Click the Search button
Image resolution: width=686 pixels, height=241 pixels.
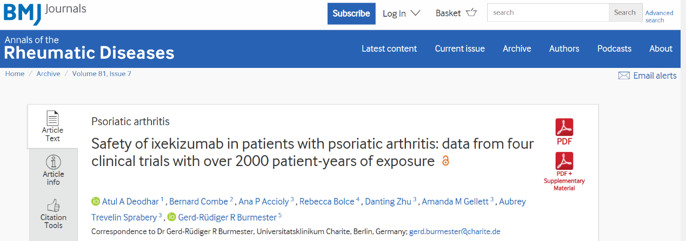click(625, 12)
